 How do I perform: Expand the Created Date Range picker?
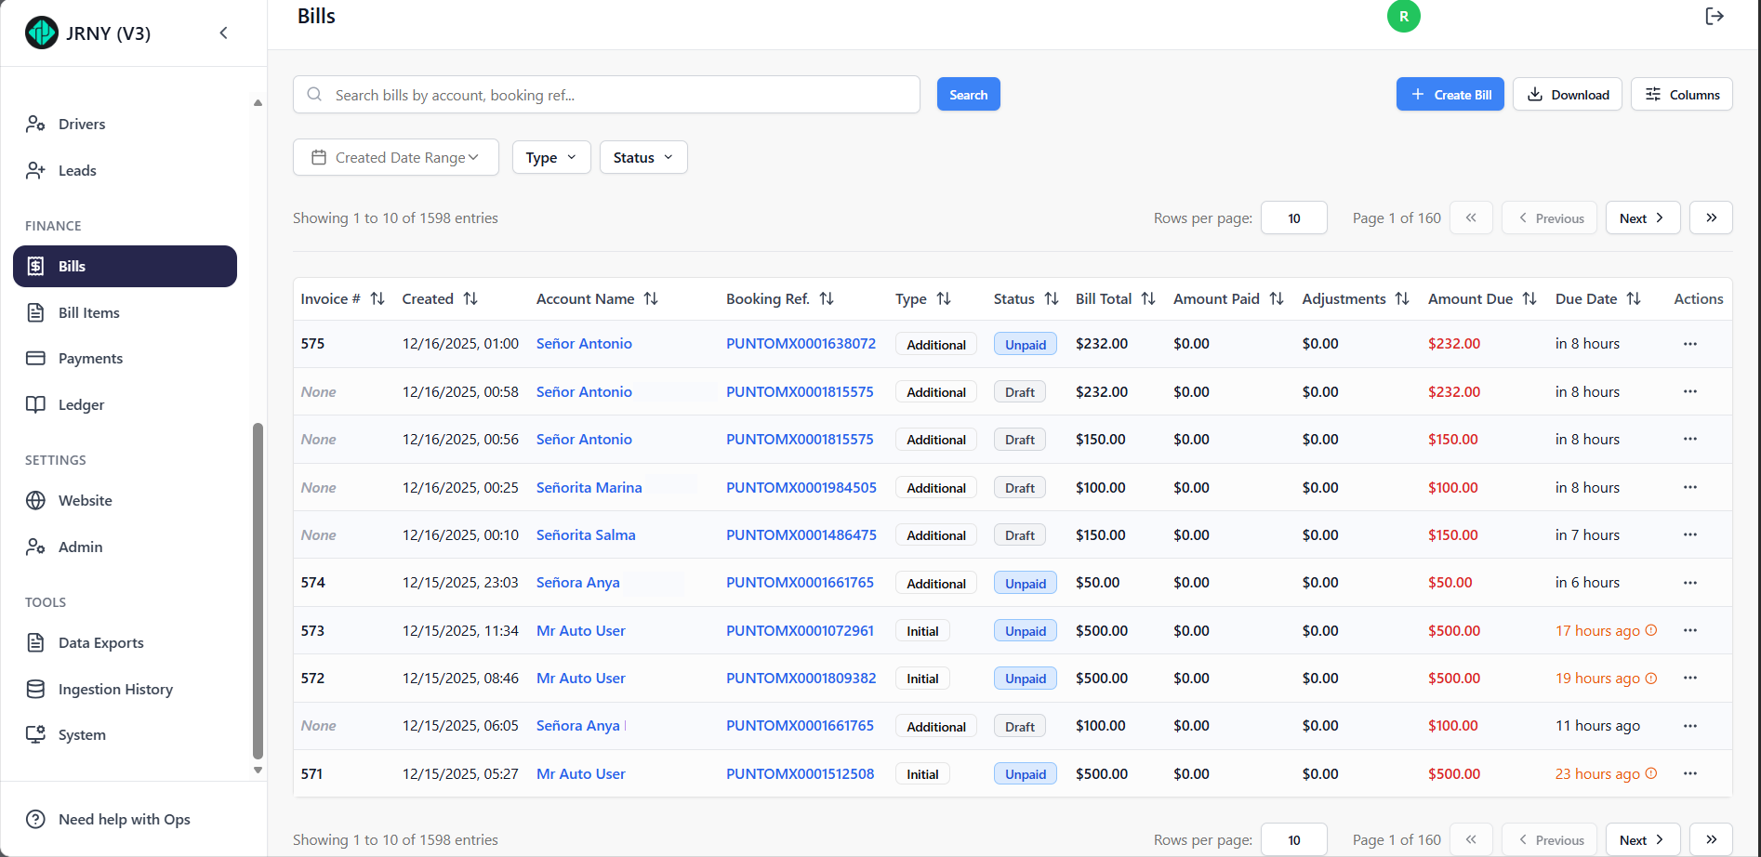coord(395,158)
